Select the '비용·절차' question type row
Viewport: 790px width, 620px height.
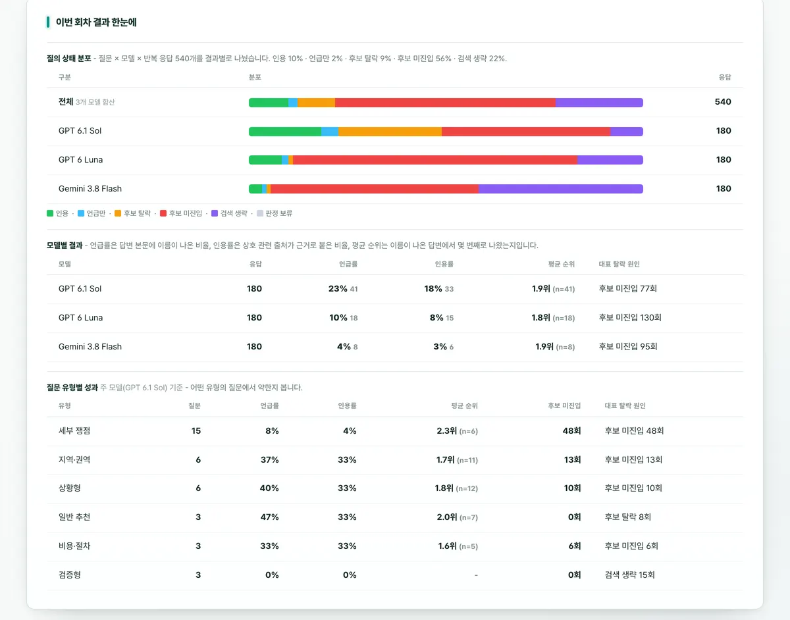pos(395,546)
